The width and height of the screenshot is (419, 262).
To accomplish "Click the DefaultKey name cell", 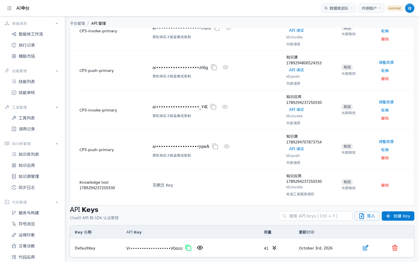I will (x=85, y=248).
